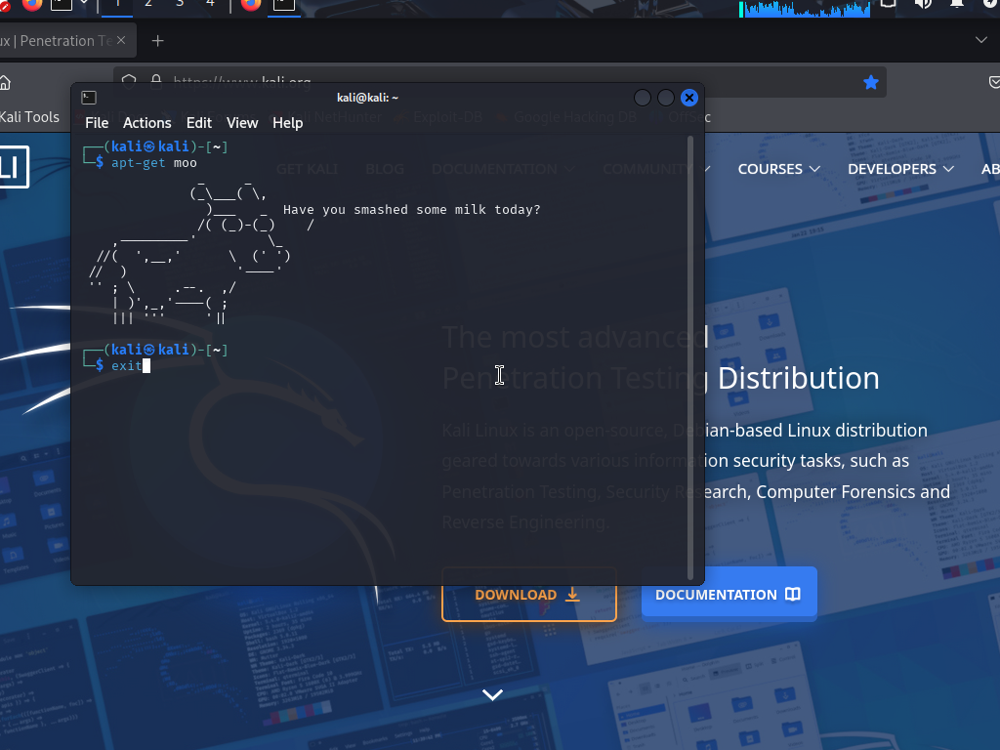
Task: Close the Penetration Testing browser tab
Action: [x=121, y=40]
